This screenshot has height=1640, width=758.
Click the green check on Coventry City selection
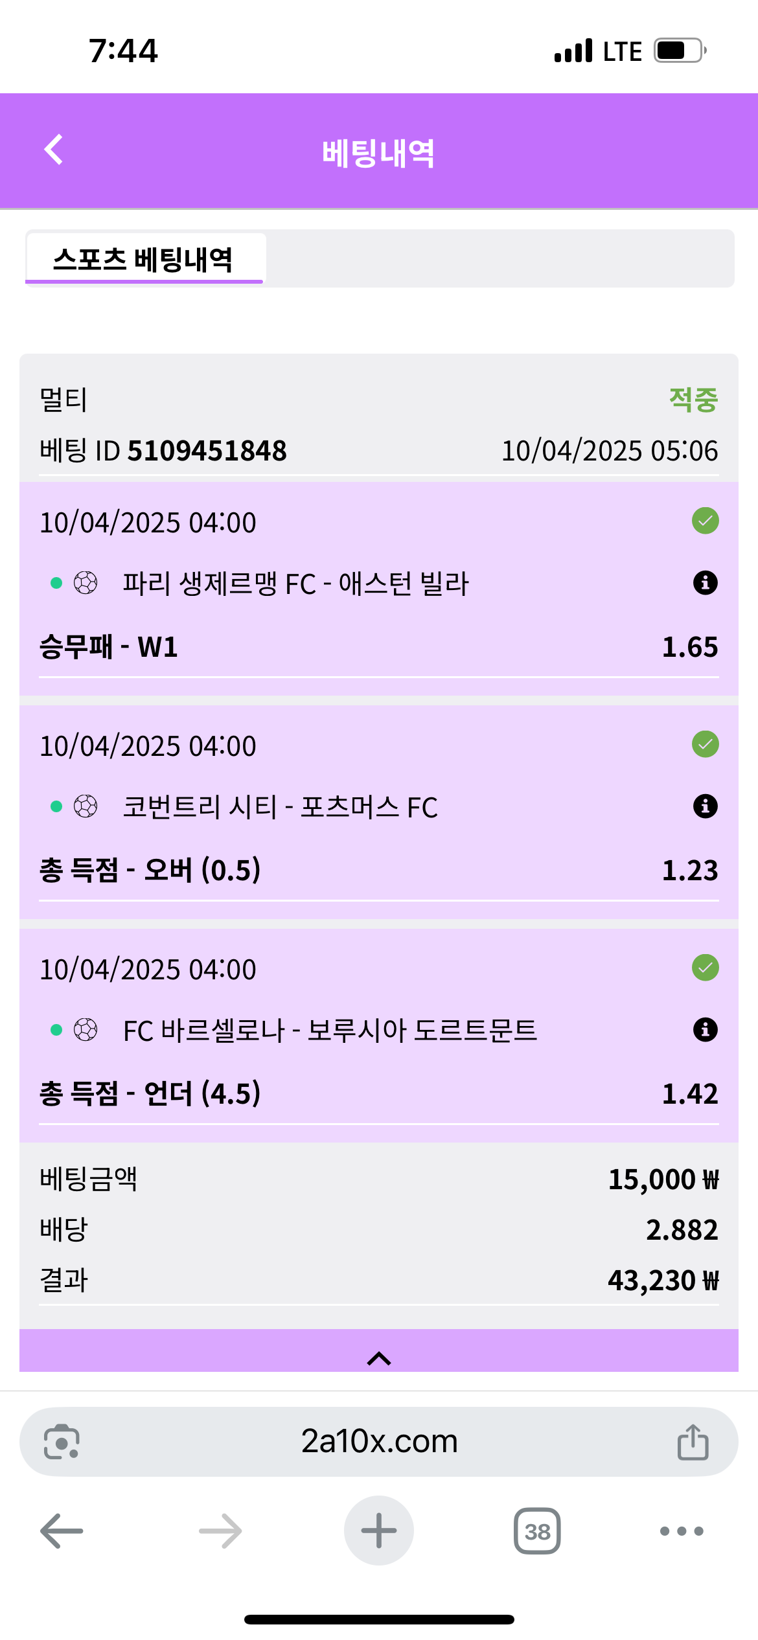click(705, 744)
